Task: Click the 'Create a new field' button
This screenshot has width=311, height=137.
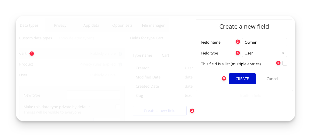Action: (159, 111)
